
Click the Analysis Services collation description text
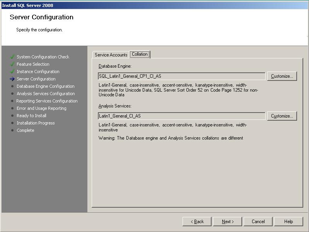(x=172, y=127)
